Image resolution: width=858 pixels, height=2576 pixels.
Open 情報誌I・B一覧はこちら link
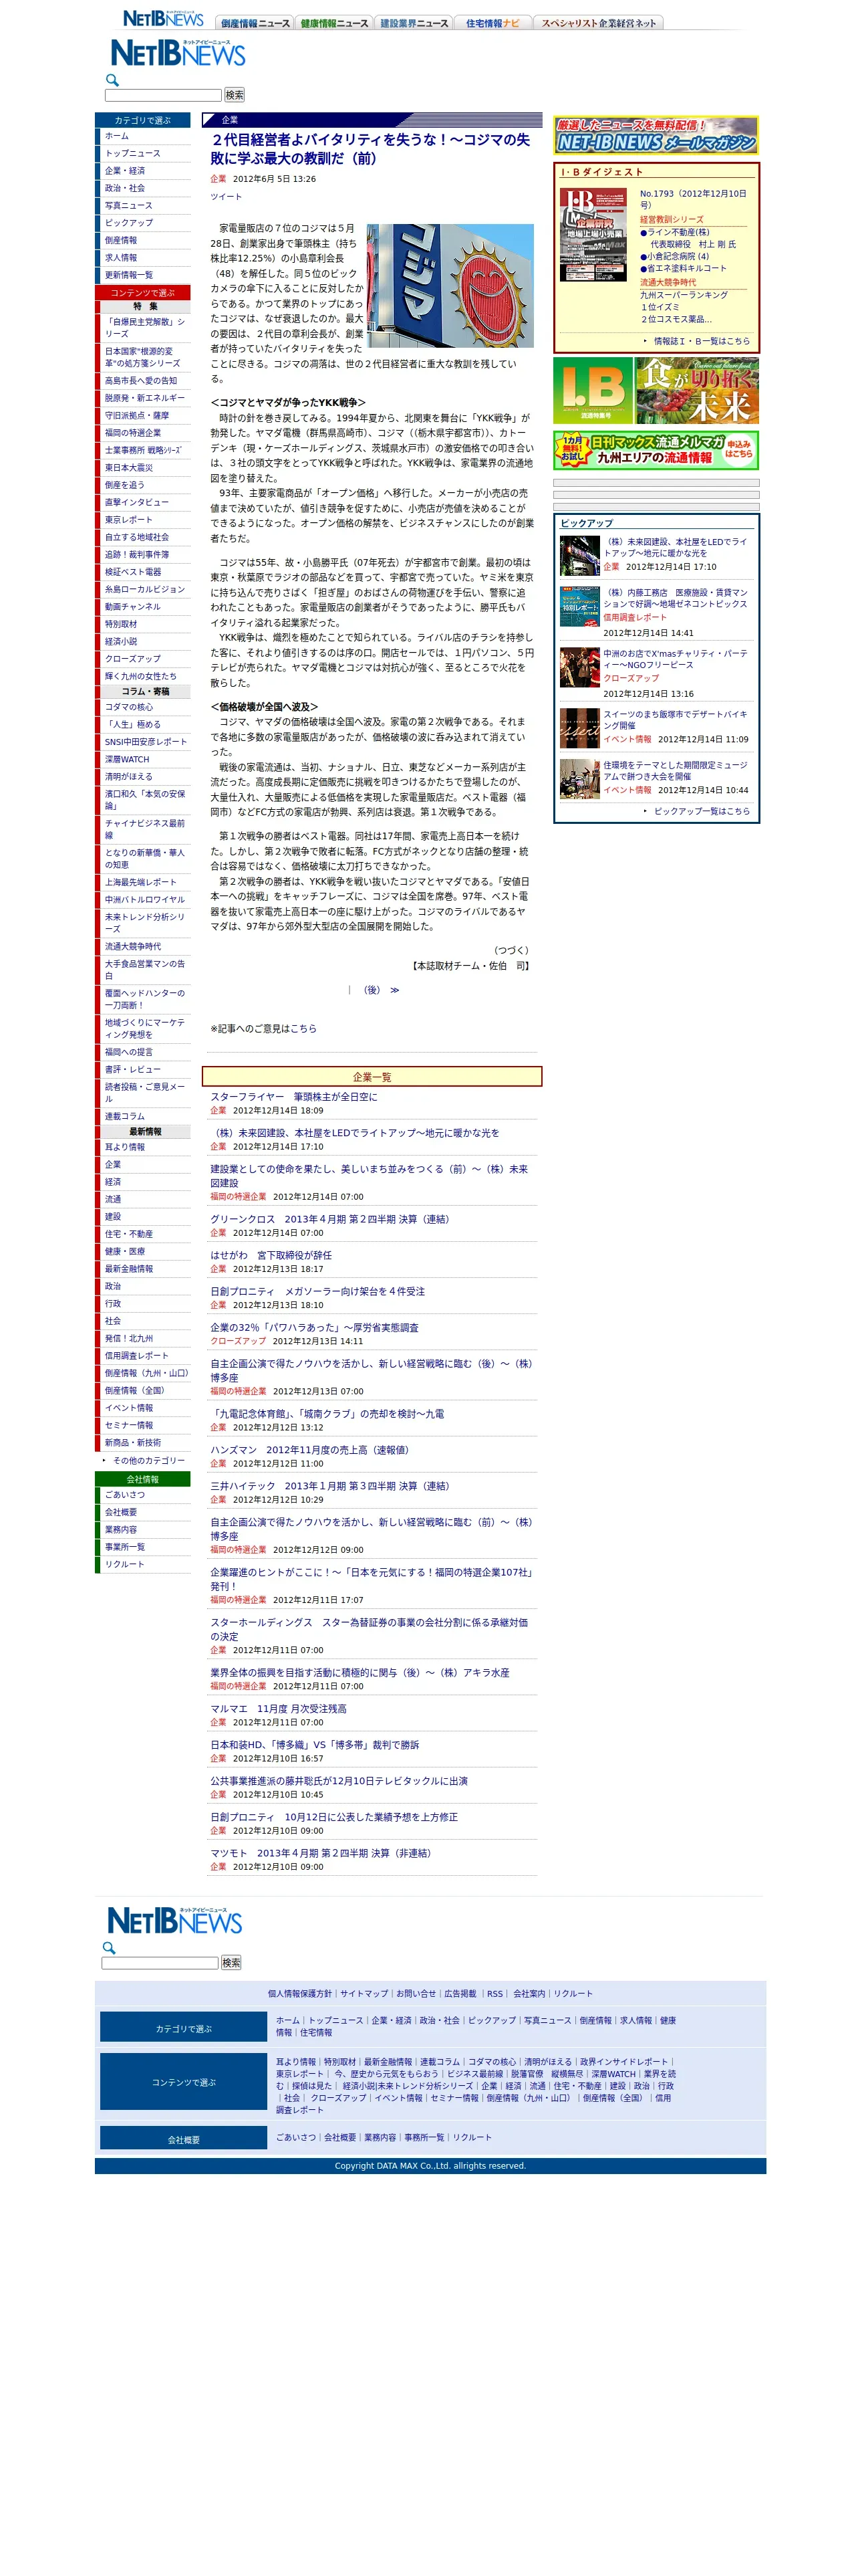coord(701,341)
